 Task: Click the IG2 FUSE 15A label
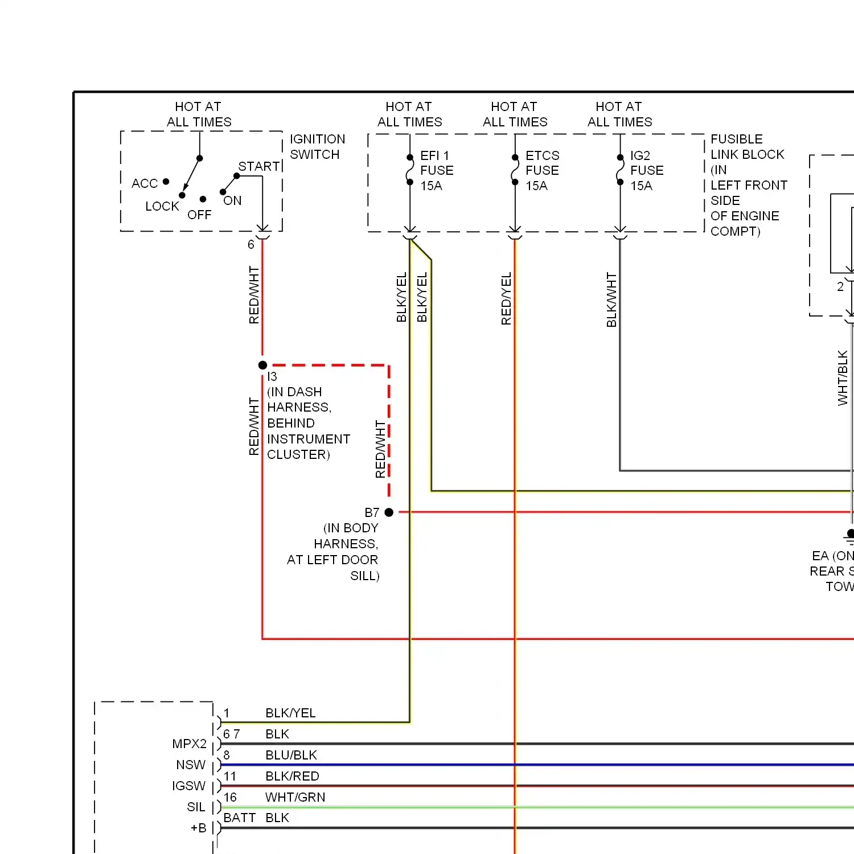pyautogui.click(x=647, y=170)
